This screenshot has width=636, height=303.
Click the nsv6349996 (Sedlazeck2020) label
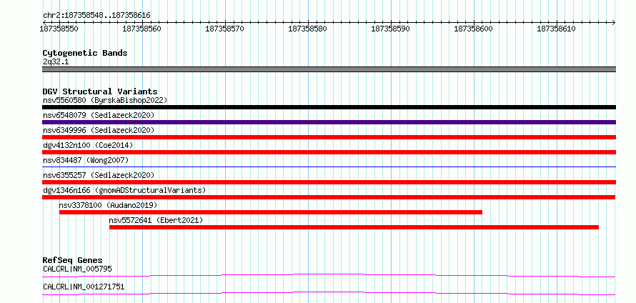coord(99,130)
